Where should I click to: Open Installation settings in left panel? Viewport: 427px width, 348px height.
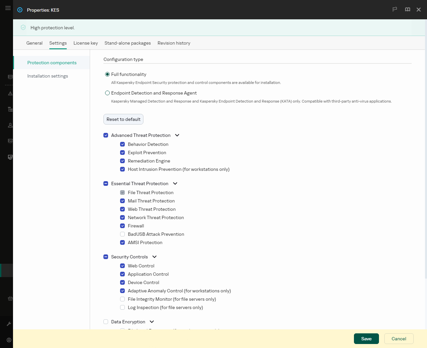point(48,76)
